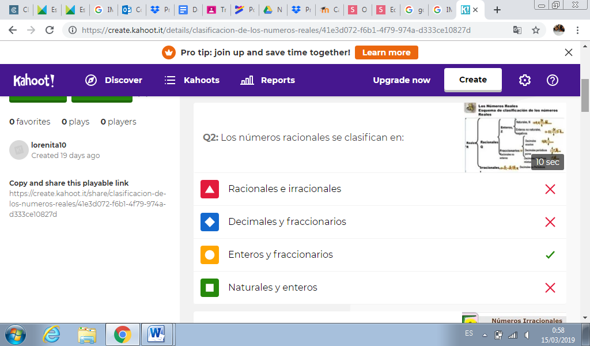Open a new browser tab
This screenshot has width=590, height=346.
point(497,10)
